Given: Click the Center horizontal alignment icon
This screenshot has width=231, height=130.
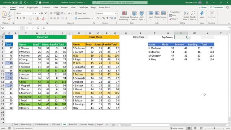Looking at the screenshot, I should [x=55, y=18].
